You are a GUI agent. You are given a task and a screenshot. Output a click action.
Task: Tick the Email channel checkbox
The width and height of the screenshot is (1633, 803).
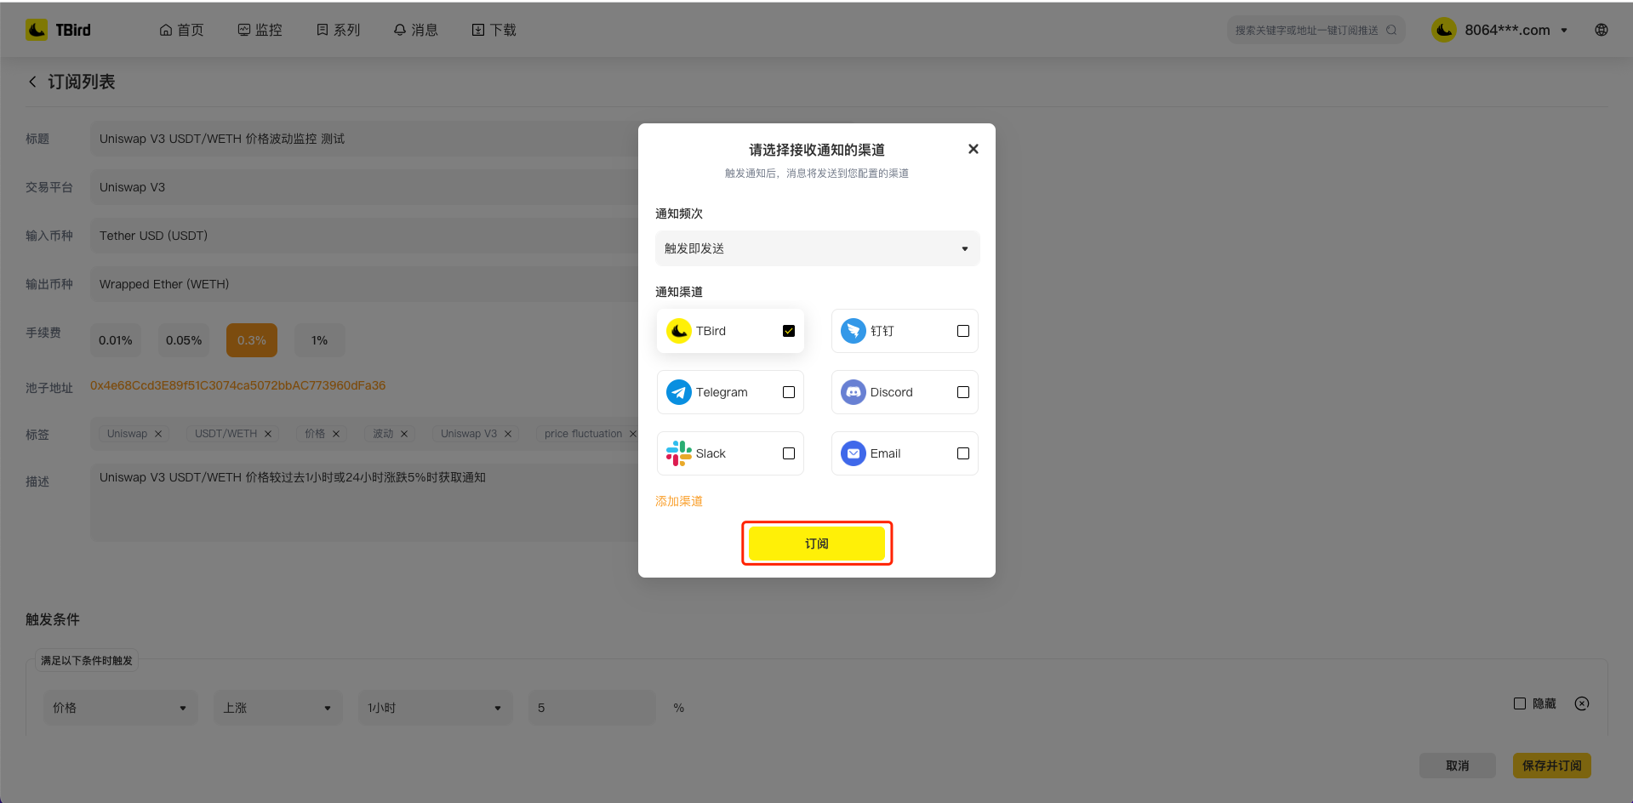tap(962, 453)
